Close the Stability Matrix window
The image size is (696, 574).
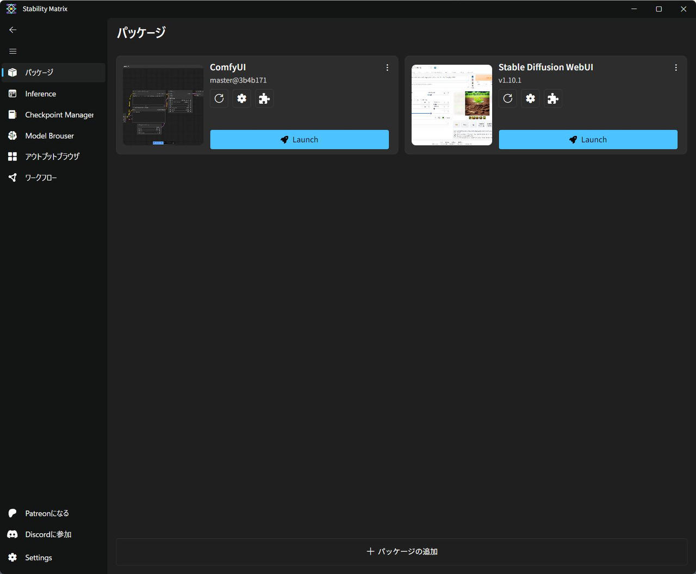pyautogui.click(x=683, y=9)
